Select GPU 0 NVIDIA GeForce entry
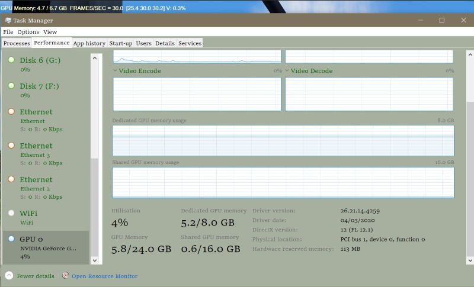 [46, 247]
